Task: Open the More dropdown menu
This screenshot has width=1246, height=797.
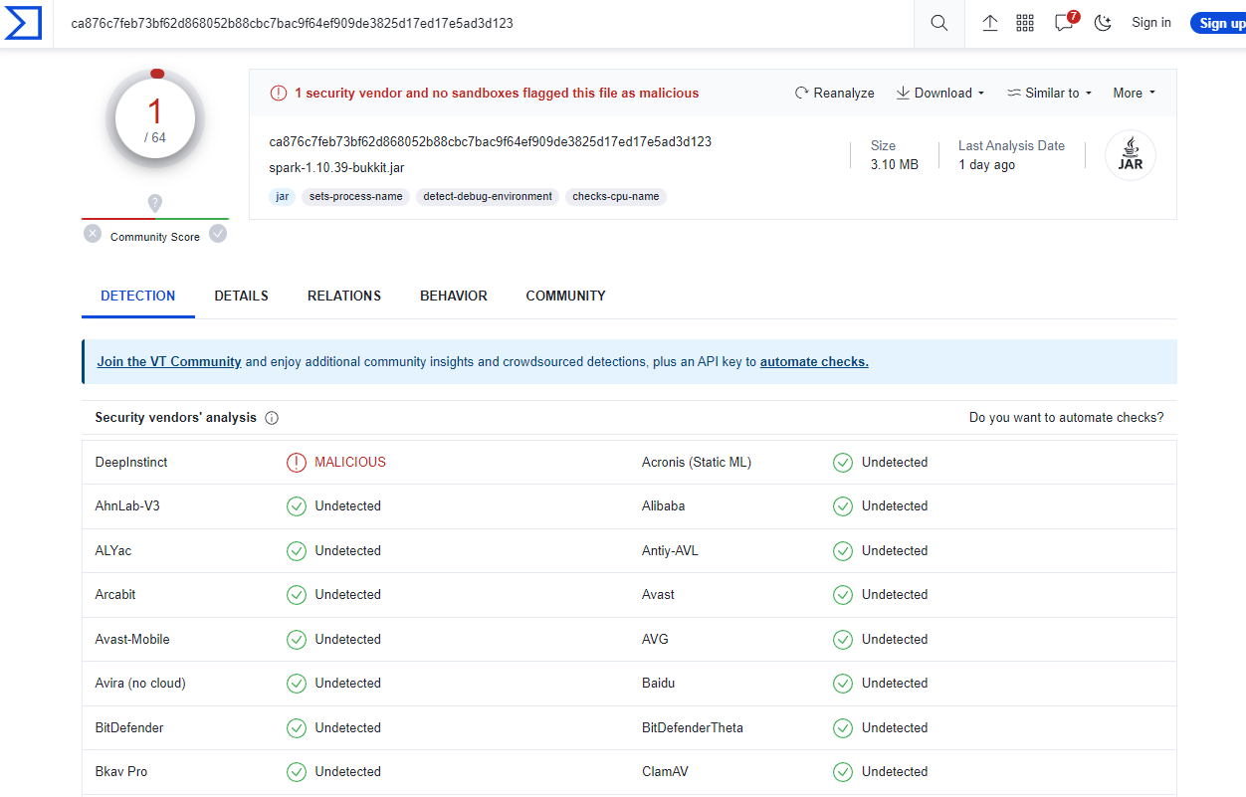Action: (x=1135, y=93)
